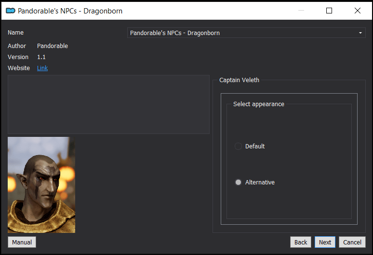Click the 'Captain Veleth' group title
The width and height of the screenshot is (373, 255).
[x=239, y=80]
